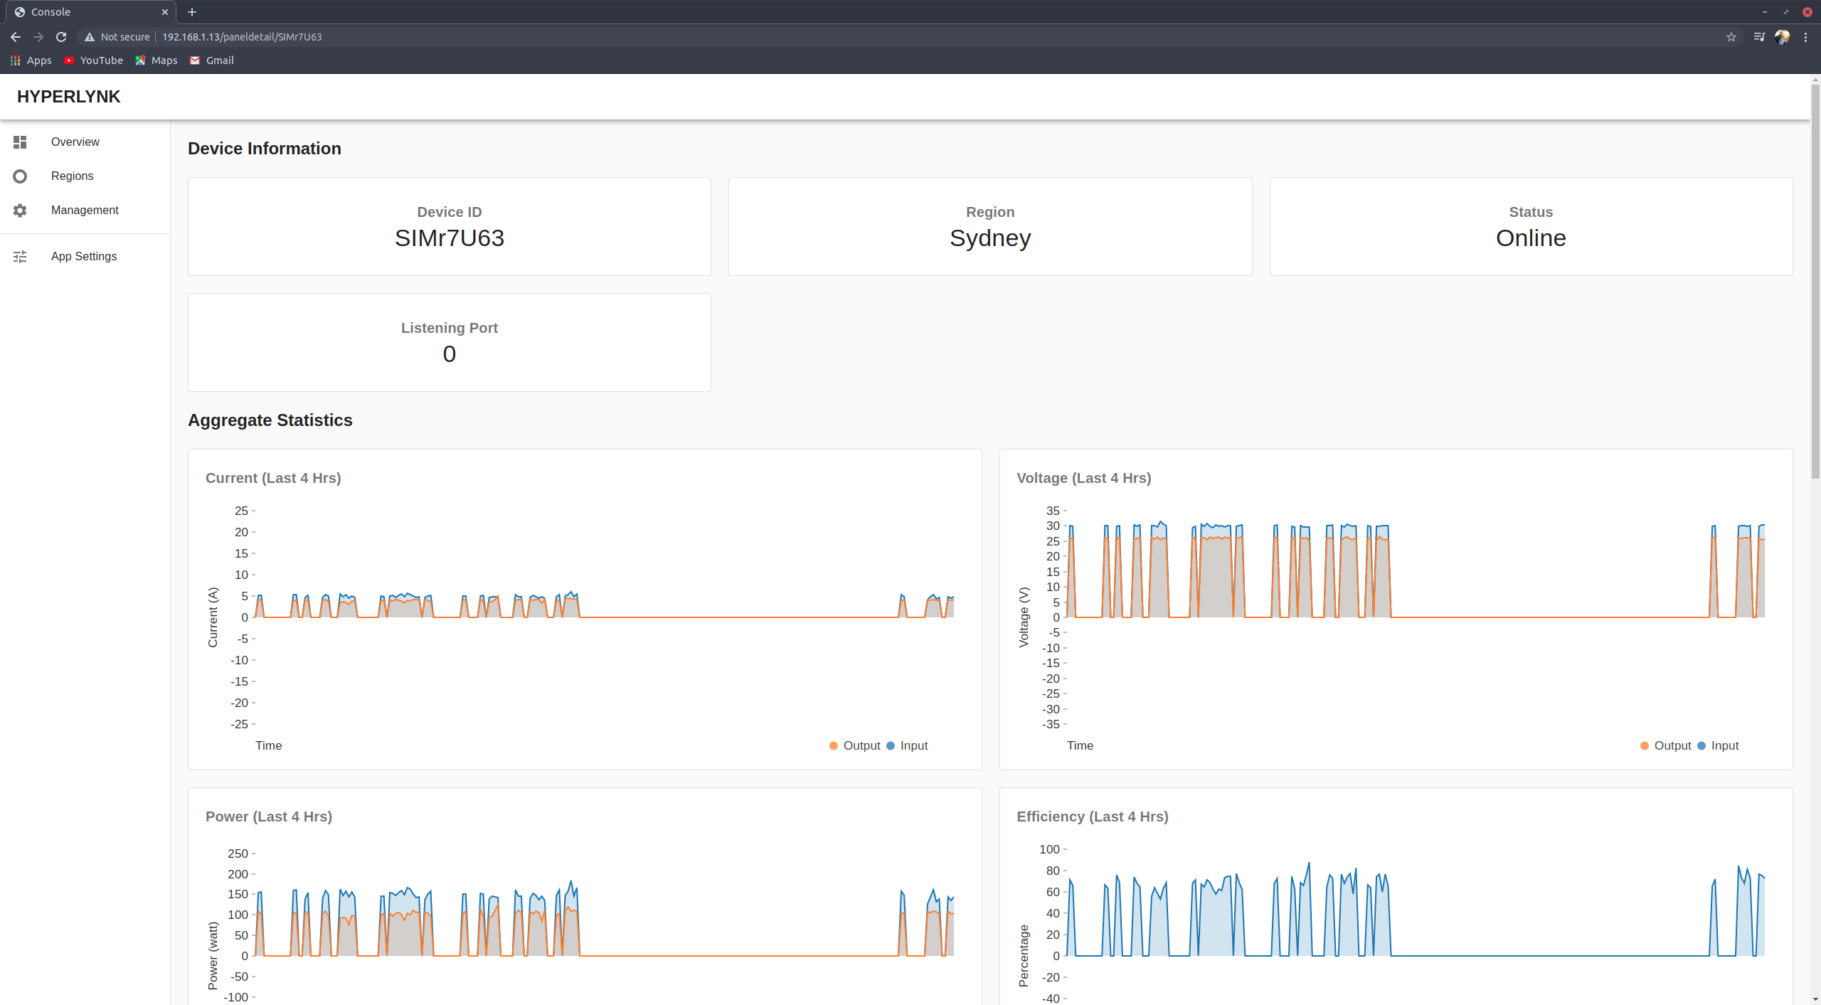Toggle Input series in Voltage chart legend
This screenshot has width=1821, height=1005.
(1719, 745)
